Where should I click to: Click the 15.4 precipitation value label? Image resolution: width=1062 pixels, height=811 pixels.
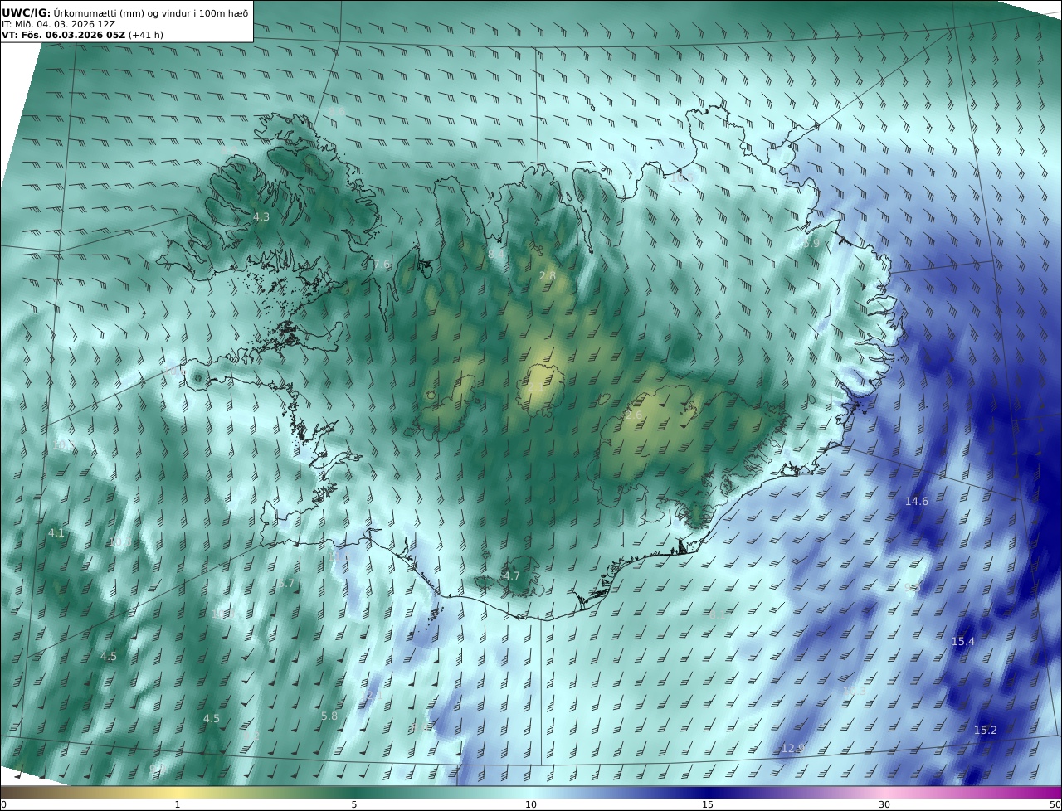pos(963,641)
